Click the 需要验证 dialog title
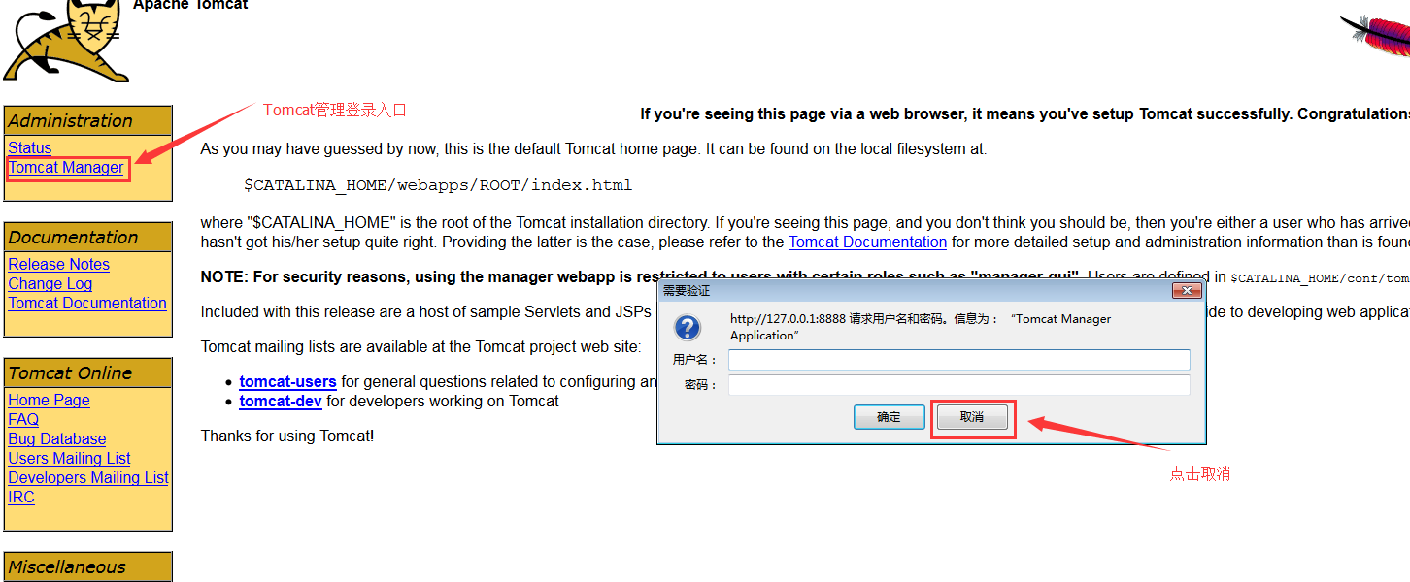This screenshot has height=582, width=1410. point(687,291)
